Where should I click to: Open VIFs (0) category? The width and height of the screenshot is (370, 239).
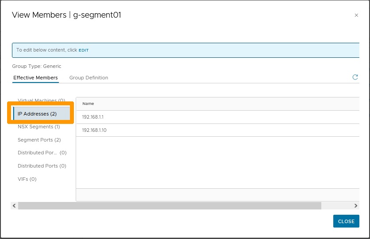tap(27, 179)
